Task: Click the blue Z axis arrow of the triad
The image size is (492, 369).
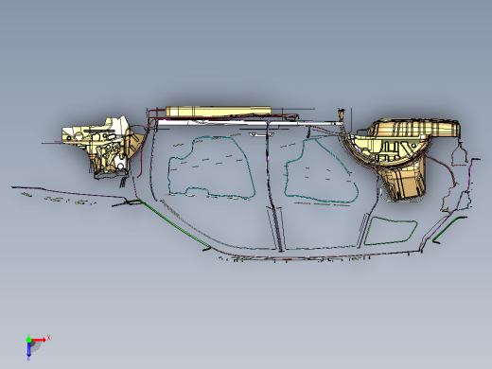Action: tap(28, 349)
